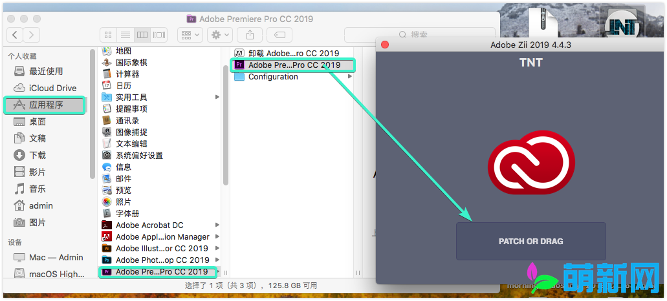Select Adobe Phot...op CC 2019 icon

tap(107, 260)
